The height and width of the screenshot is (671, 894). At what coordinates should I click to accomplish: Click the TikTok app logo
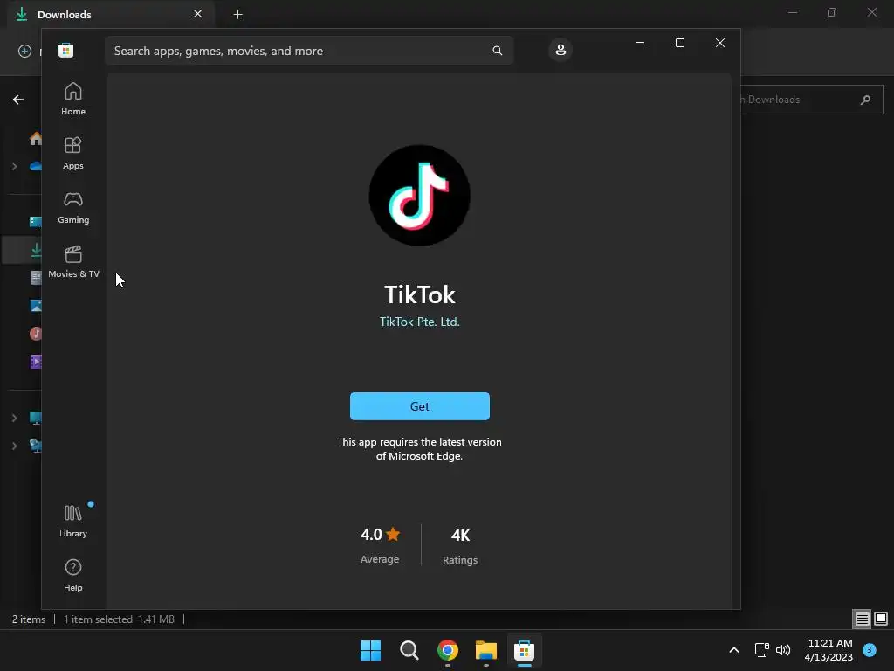[420, 195]
